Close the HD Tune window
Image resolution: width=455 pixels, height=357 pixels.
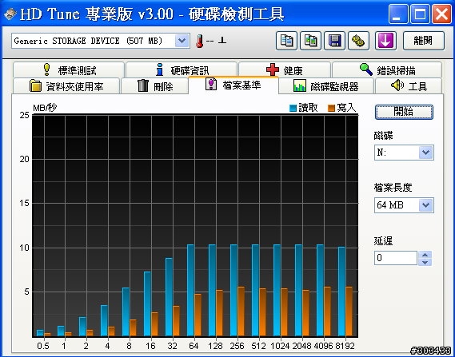click(x=441, y=14)
